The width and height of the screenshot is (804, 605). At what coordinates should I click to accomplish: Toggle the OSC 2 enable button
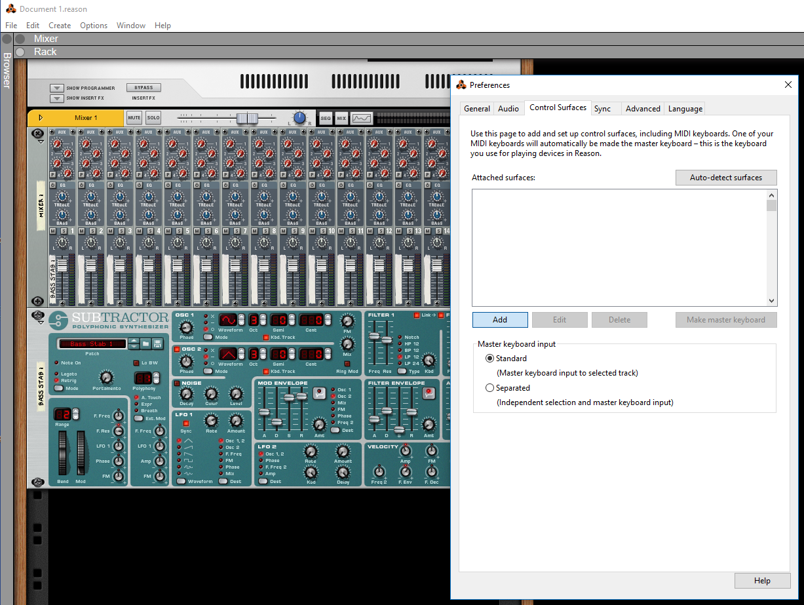tap(177, 349)
